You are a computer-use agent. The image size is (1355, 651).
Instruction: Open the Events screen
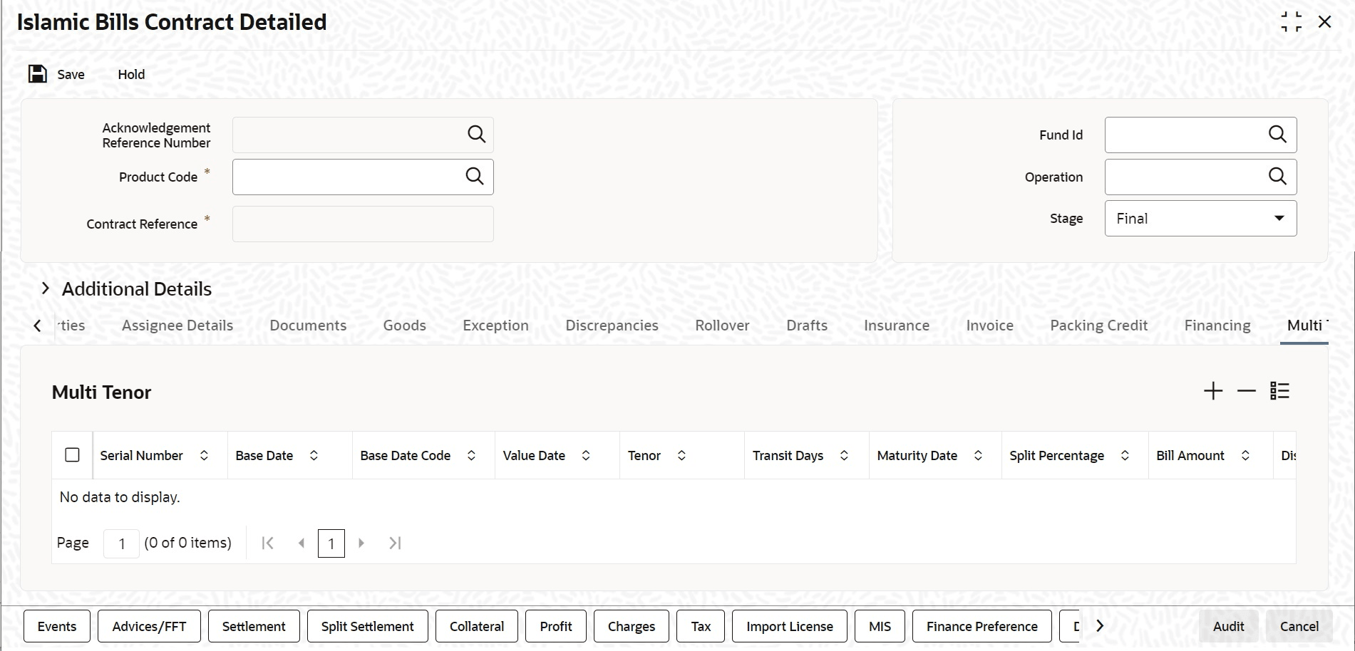[57, 626]
